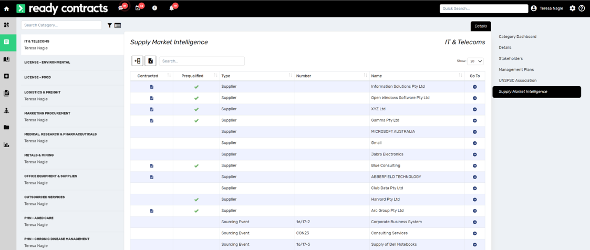Click prequalified checkmark for Arc Group Pty Ltd
This screenshot has width=590, height=250.
point(196,211)
